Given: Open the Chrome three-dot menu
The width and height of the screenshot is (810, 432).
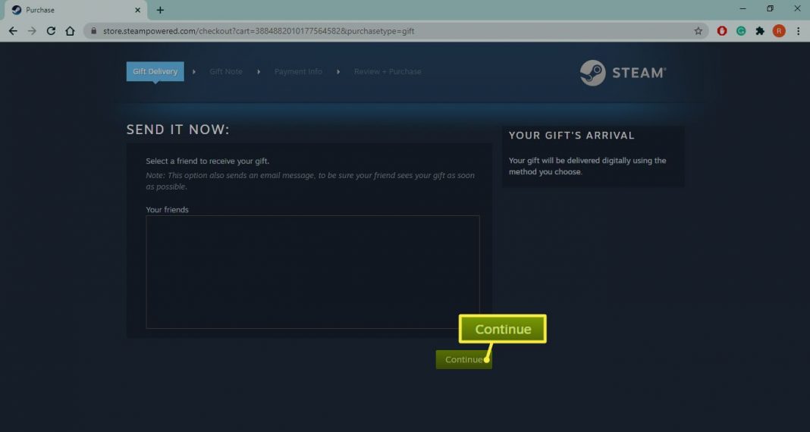Looking at the screenshot, I should tap(799, 31).
